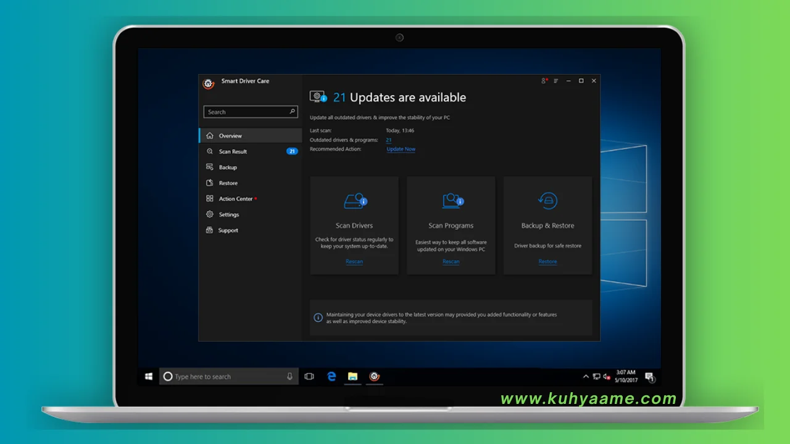Click the Update Now link
Screen dimensions: 790x444
pos(401,149)
